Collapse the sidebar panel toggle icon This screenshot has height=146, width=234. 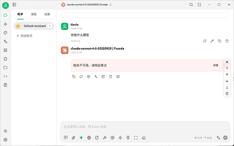14,5
